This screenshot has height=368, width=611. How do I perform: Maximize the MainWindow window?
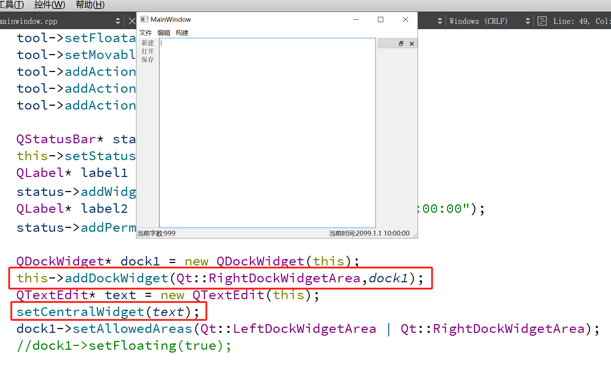[x=380, y=19]
